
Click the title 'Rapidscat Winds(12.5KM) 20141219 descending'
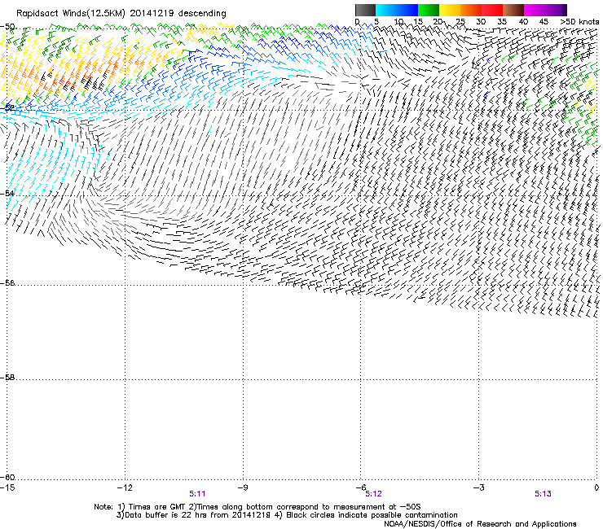[x=121, y=13]
